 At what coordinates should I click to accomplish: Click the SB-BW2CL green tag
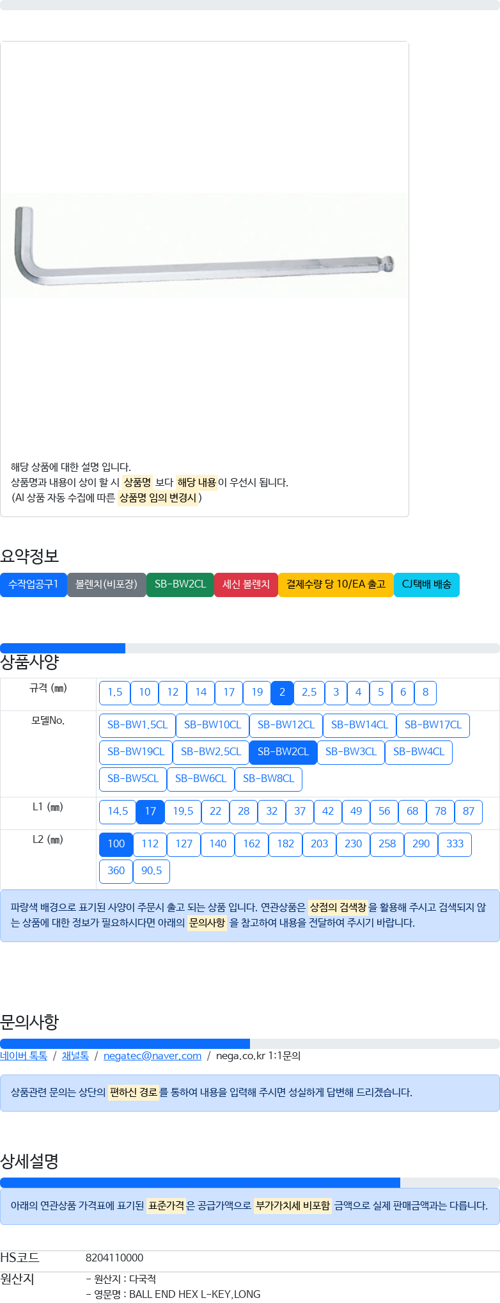coord(180,584)
